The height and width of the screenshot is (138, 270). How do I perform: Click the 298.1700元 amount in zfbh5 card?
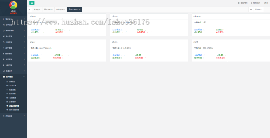208,48
